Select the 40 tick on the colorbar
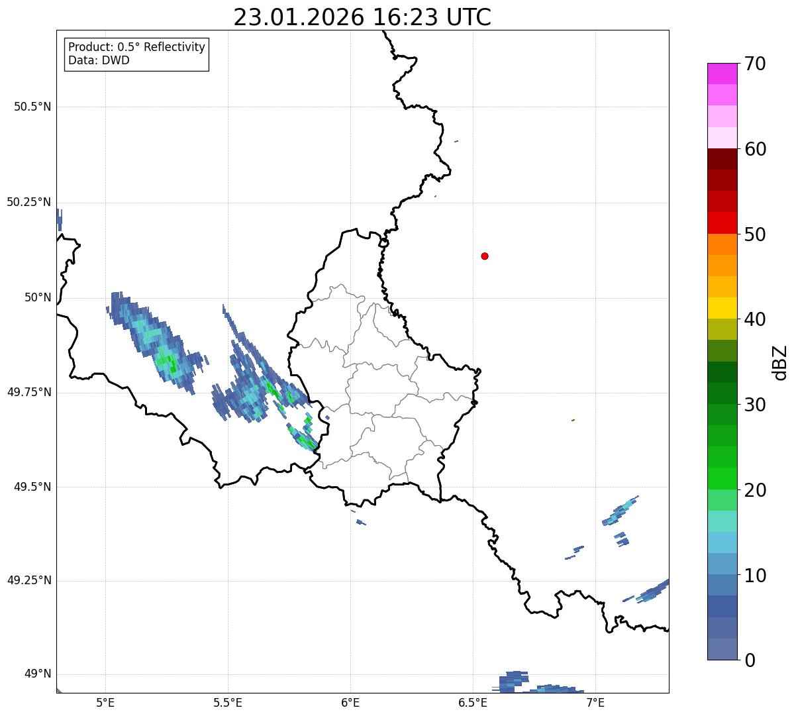The image size is (796, 716). click(755, 319)
